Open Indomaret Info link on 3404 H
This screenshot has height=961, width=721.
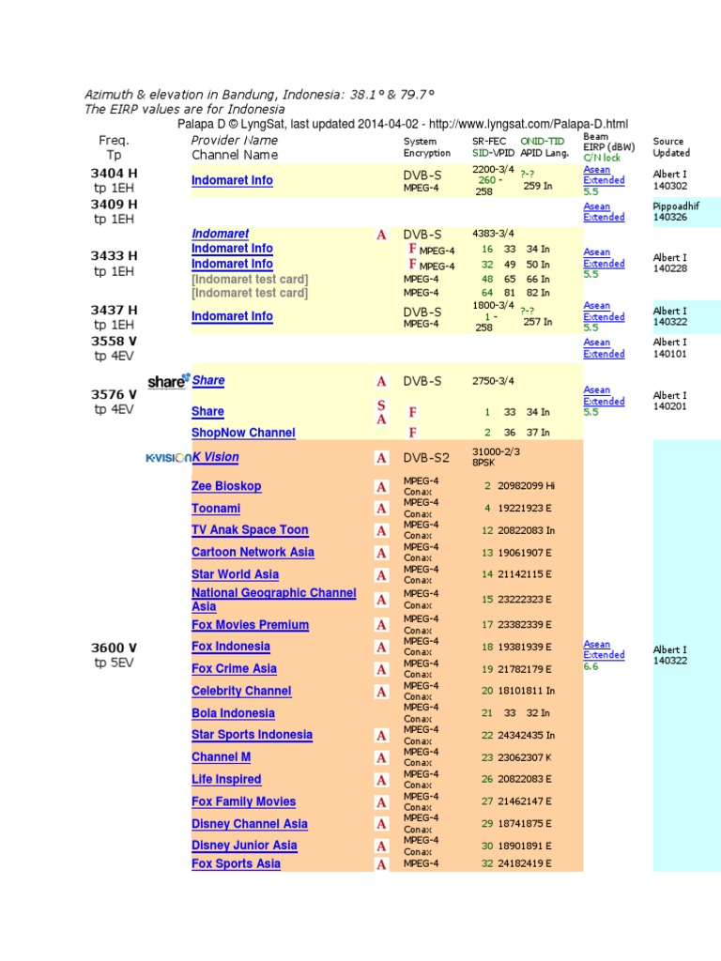pos(232,180)
